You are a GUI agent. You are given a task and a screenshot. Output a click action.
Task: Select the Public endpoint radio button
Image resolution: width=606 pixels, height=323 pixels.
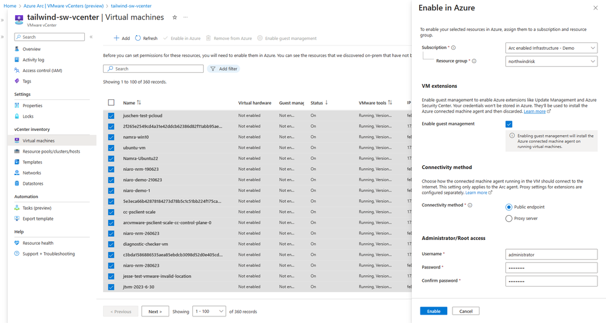pyautogui.click(x=509, y=207)
